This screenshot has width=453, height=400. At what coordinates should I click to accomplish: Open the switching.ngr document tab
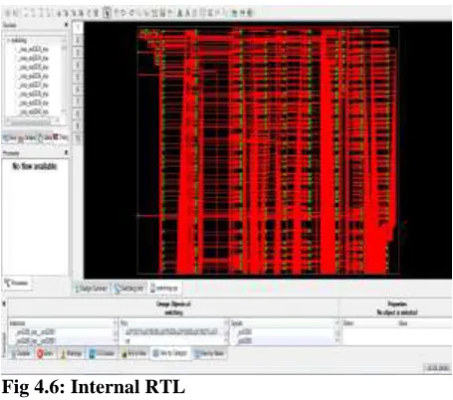coord(164,289)
